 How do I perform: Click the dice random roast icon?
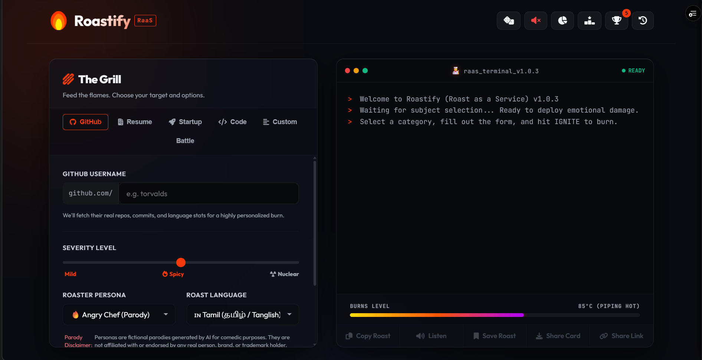point(508,20)
